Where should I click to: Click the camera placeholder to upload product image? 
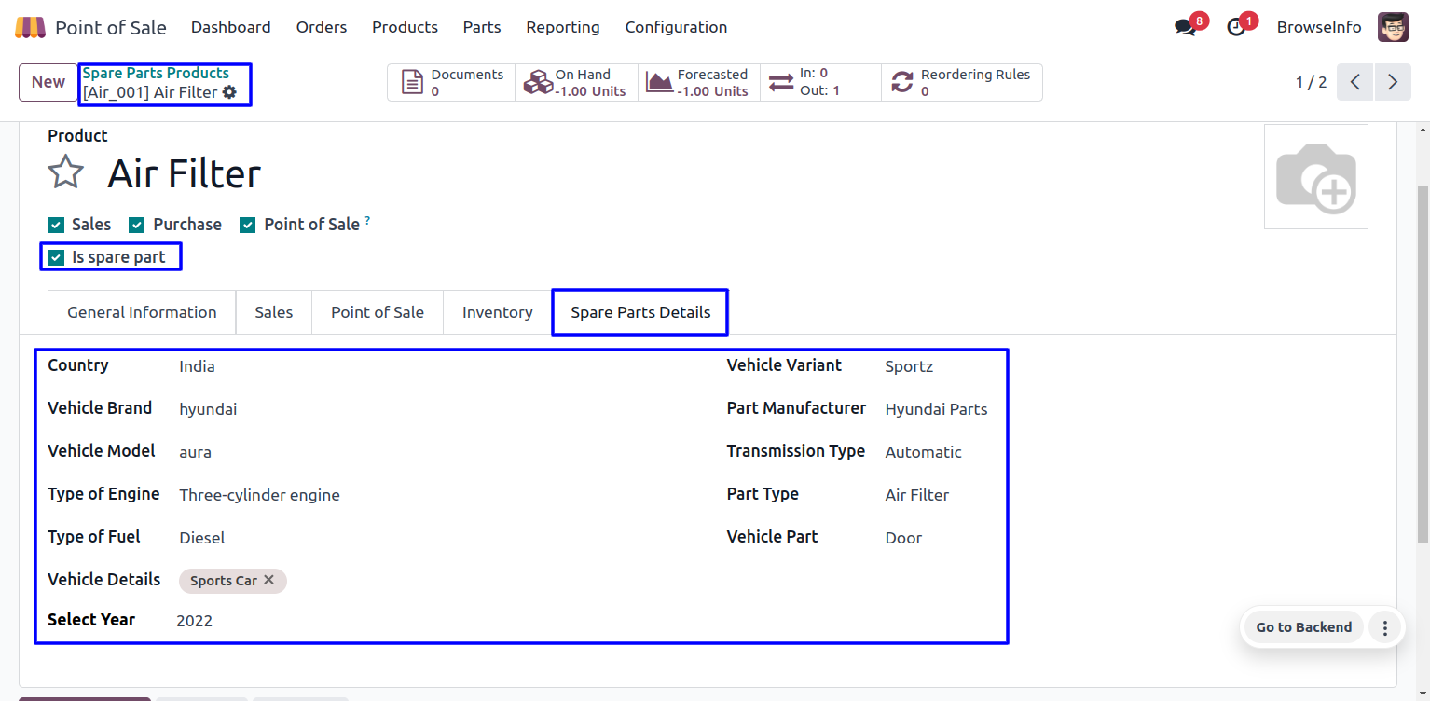(1315, 177)
